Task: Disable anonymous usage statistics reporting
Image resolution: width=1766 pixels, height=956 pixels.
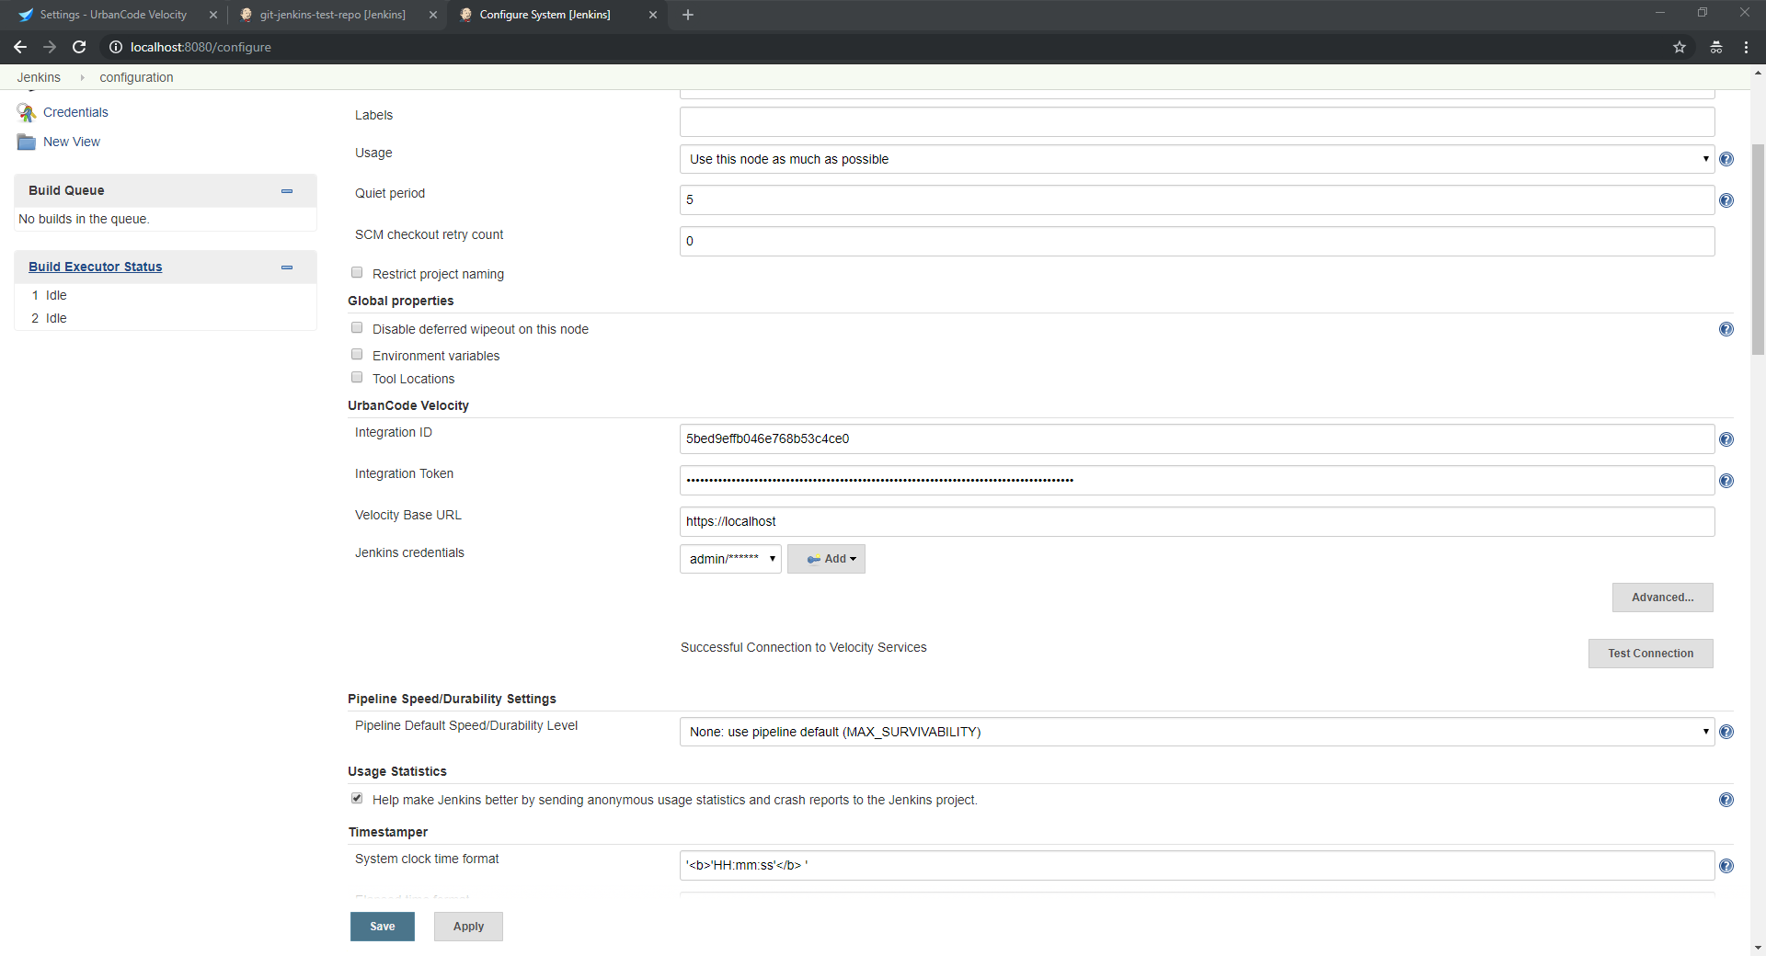Action: point(356,798)
